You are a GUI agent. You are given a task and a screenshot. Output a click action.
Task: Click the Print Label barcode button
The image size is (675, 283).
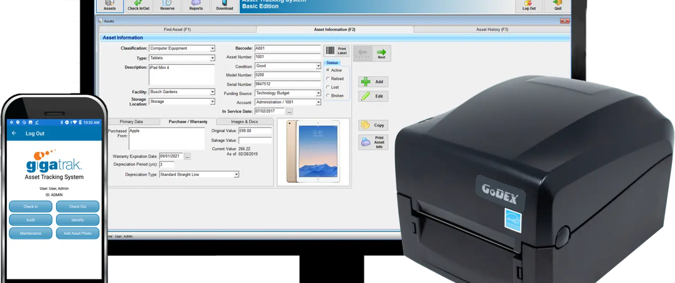[337, 51]
